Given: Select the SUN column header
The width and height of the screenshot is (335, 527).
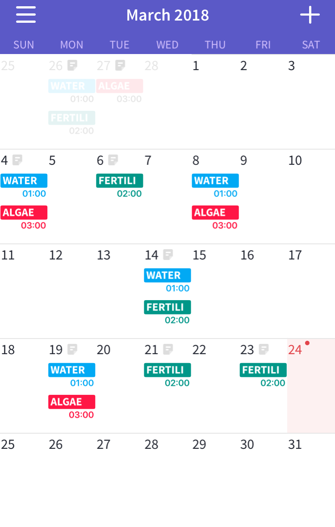Looking at the screenshot, I should pyautogui.click(x=24, y=45).
